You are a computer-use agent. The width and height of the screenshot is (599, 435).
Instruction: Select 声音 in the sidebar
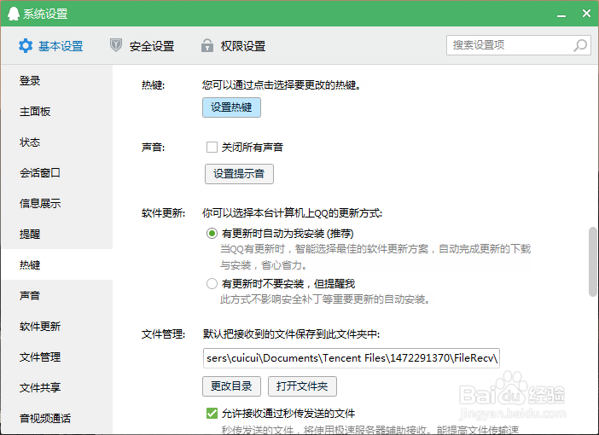click(x=57, y=296)
